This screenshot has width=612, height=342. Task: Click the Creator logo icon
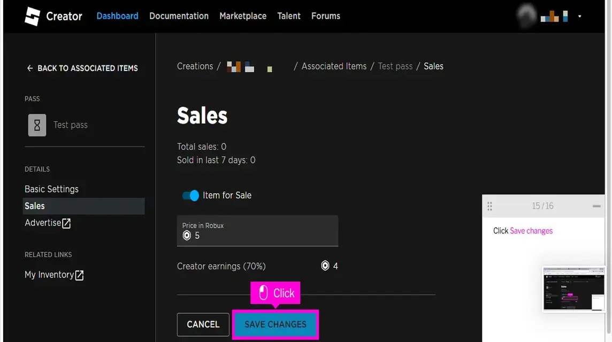coord(32,16)
